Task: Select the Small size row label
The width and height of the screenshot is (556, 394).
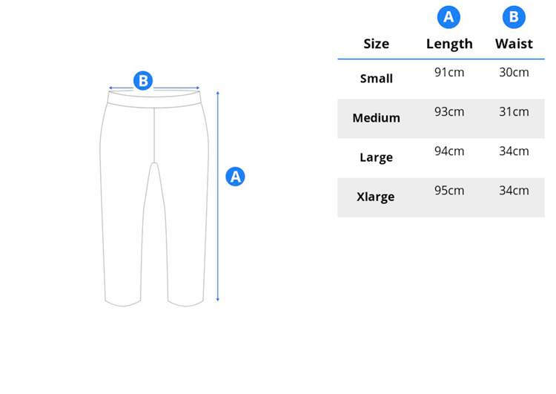Action: (376, 79)
